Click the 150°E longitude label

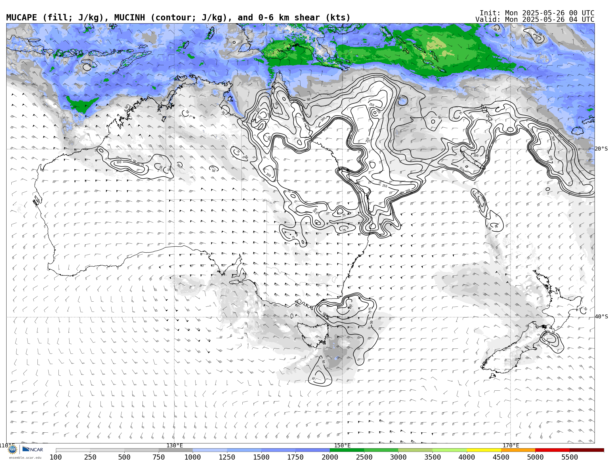(x=343, y=445)
